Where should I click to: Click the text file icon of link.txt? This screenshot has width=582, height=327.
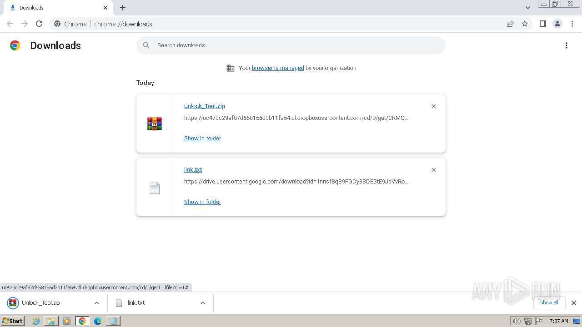(x=155, y=188)
